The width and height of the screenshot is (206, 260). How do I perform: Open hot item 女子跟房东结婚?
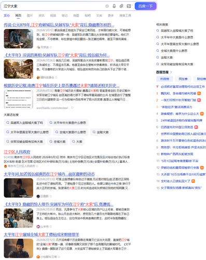181,188
